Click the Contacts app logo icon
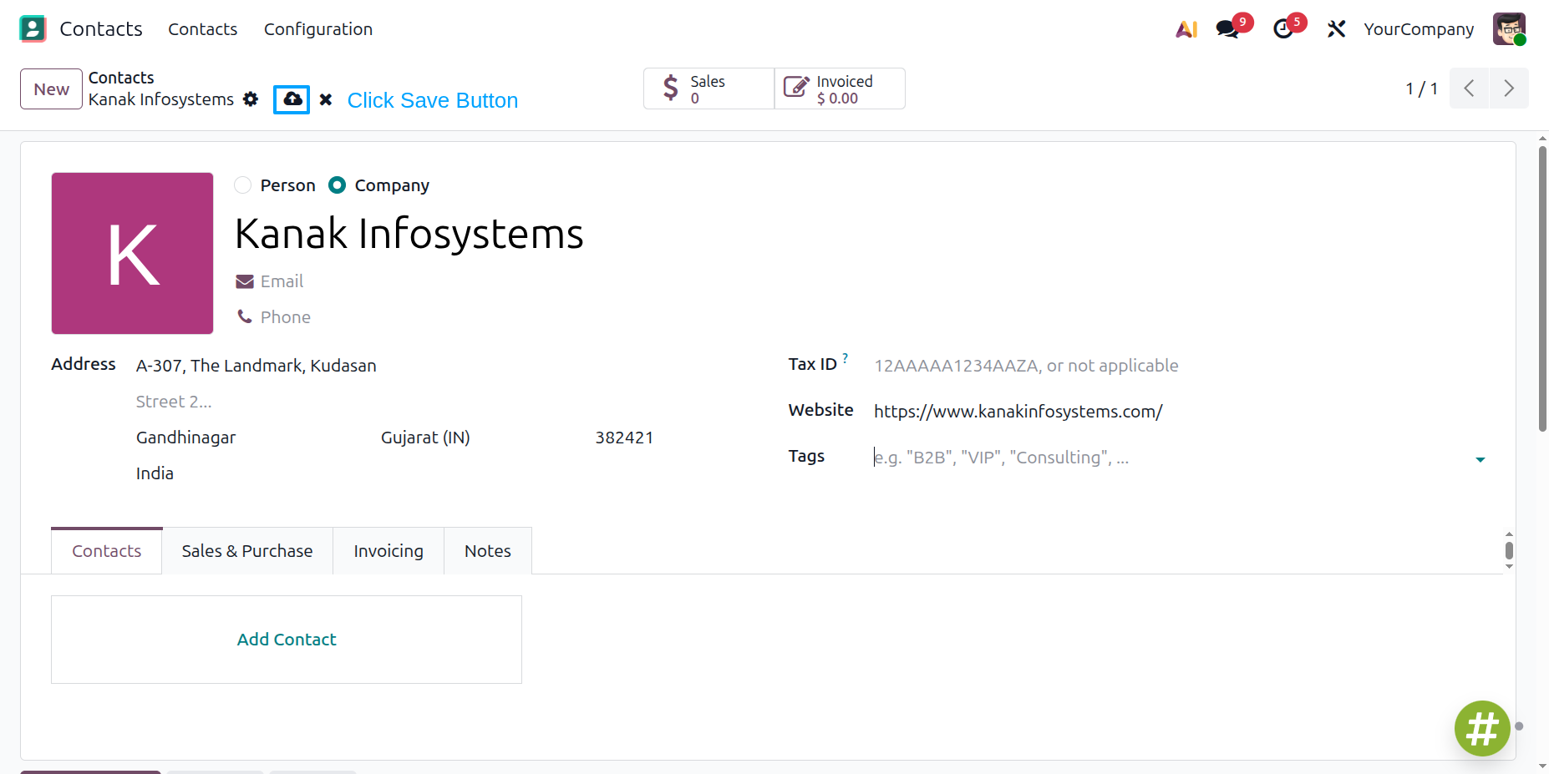The width and height of the screenshot is (1549, 774). coord(33,29)
